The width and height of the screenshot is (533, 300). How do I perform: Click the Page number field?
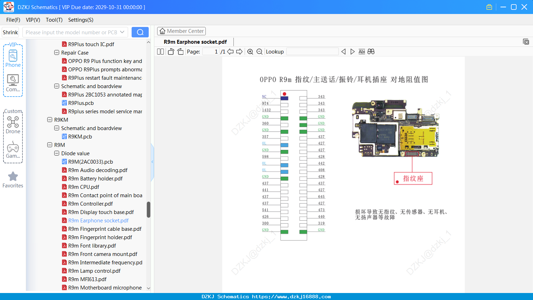[x=211, y=52]
